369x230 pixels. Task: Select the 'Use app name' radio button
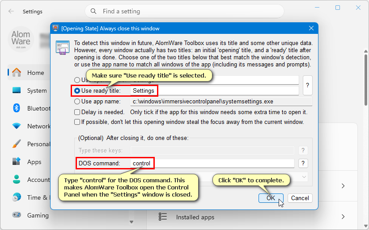tap(77, 102)
